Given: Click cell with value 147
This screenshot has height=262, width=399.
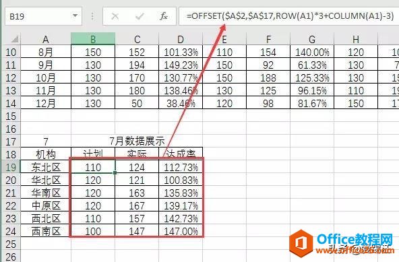Looking at the screenshot, I should click(x=137, y=231).
